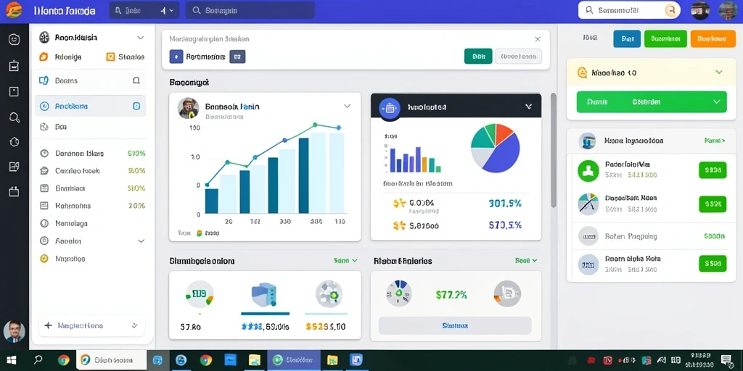Open the green dropdown above the lower-left card
This screenshot has width=743, height=371.
click(345, 260)
